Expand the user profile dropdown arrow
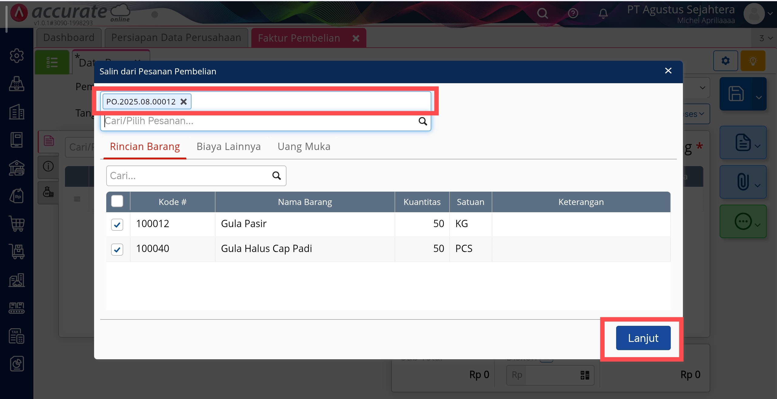 pos(770,14)
